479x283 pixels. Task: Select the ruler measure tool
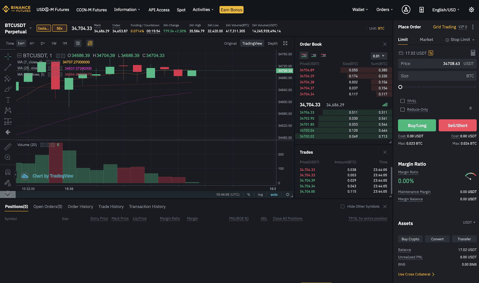(x=8, y=146)
